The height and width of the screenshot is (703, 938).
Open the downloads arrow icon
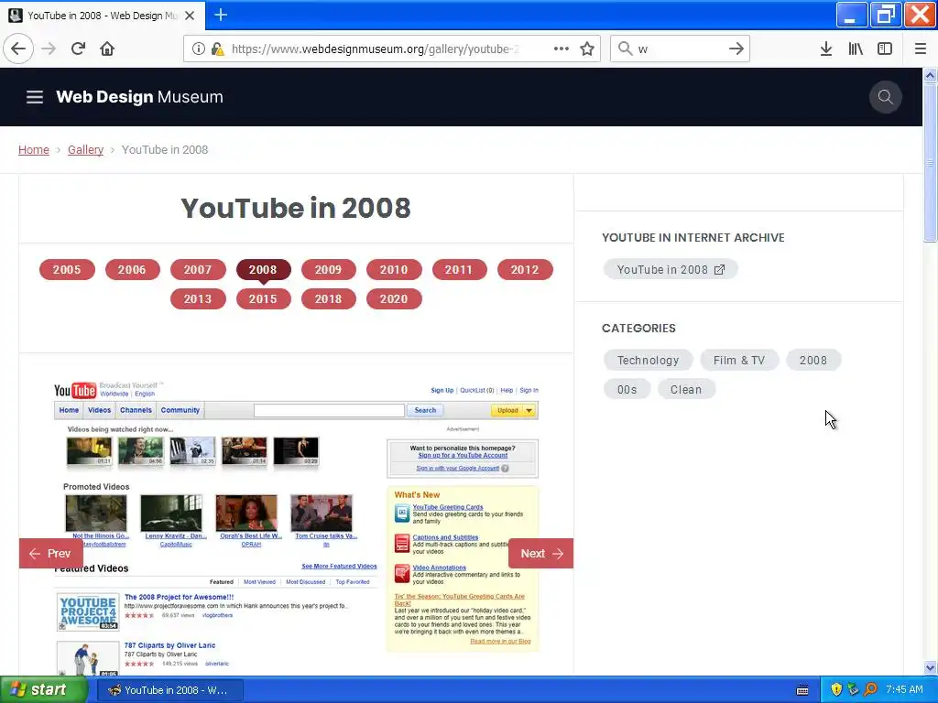point(826,49)
